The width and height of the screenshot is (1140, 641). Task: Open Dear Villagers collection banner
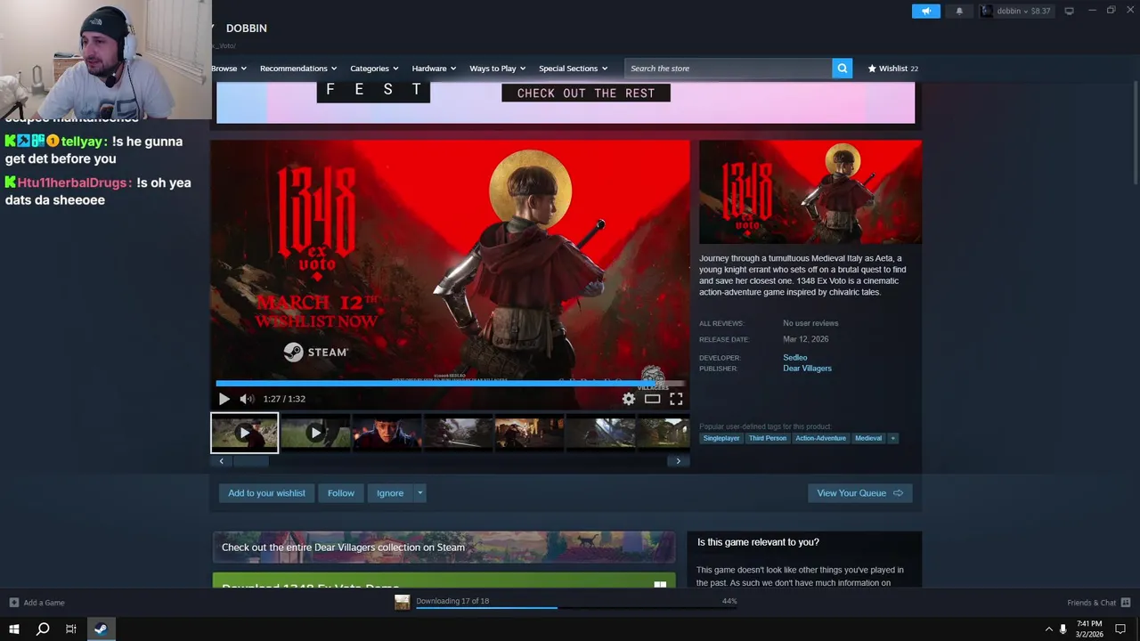pyautogui.click(x=444, y=548)
